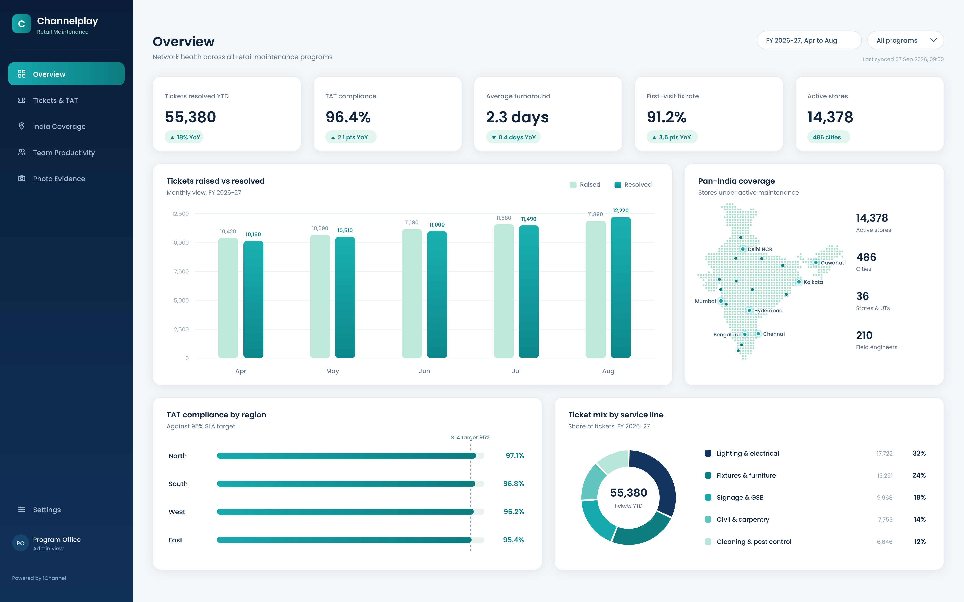Viewport: 964px width, 602px height.
Task: Click the 210 Field engineers stat
Action: click(876, 340)
